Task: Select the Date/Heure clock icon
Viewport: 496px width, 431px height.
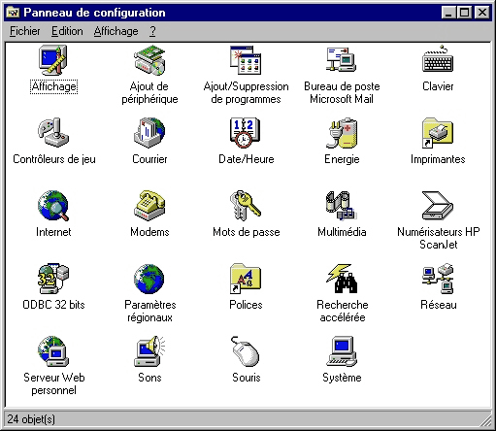Action: tap(246, 133)
